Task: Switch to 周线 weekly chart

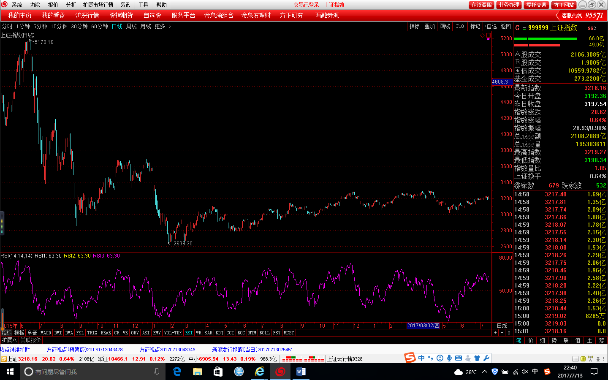Action: coord(131,26)
